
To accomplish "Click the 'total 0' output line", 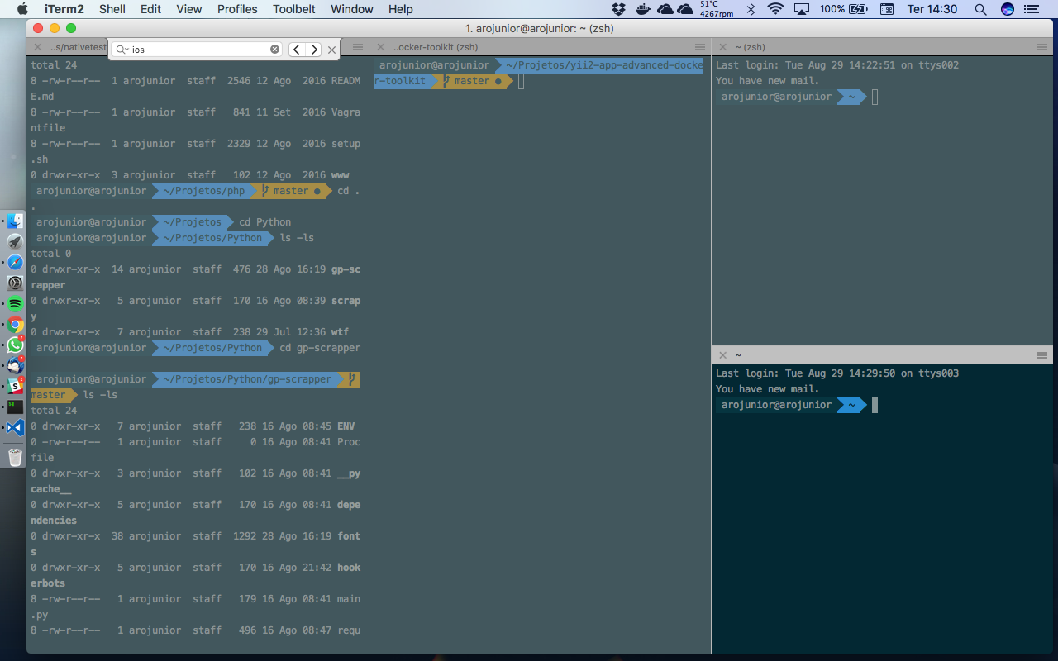I will pos(51,254).
